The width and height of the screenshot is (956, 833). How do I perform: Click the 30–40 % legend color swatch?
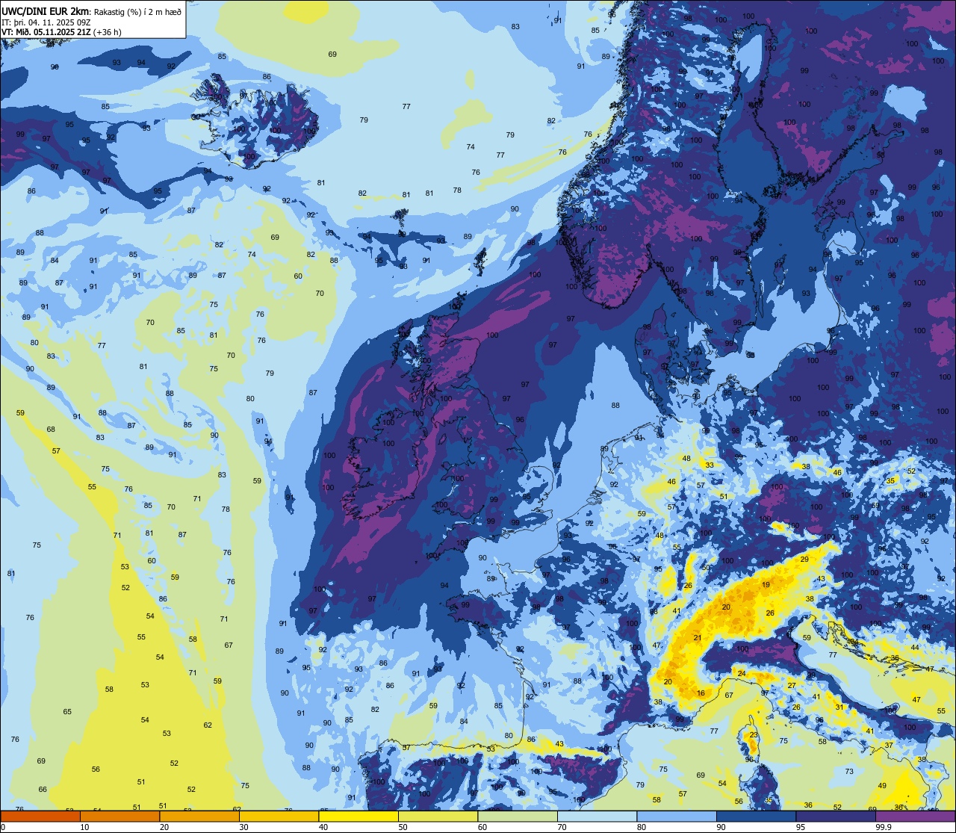pos(279,816)
